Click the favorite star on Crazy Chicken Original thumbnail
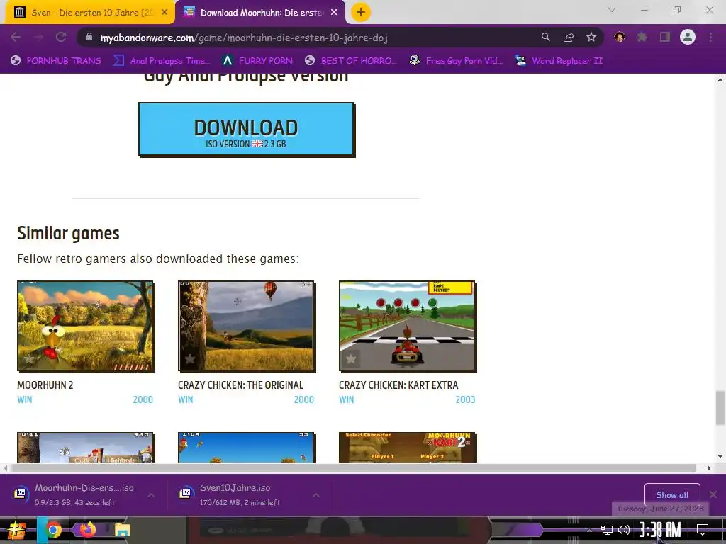 click(x=190, y=358)
